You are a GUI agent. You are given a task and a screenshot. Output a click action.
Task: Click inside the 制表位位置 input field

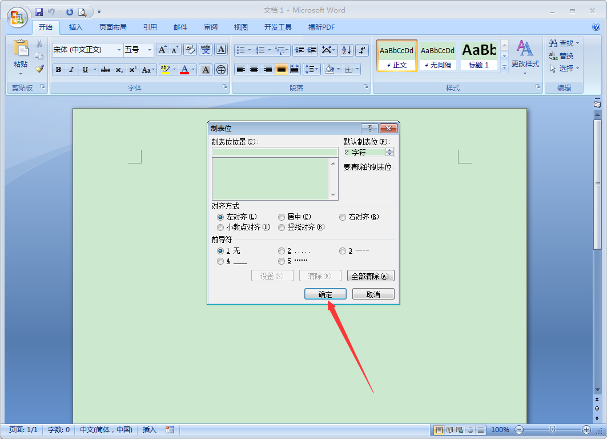coord(275,151)
